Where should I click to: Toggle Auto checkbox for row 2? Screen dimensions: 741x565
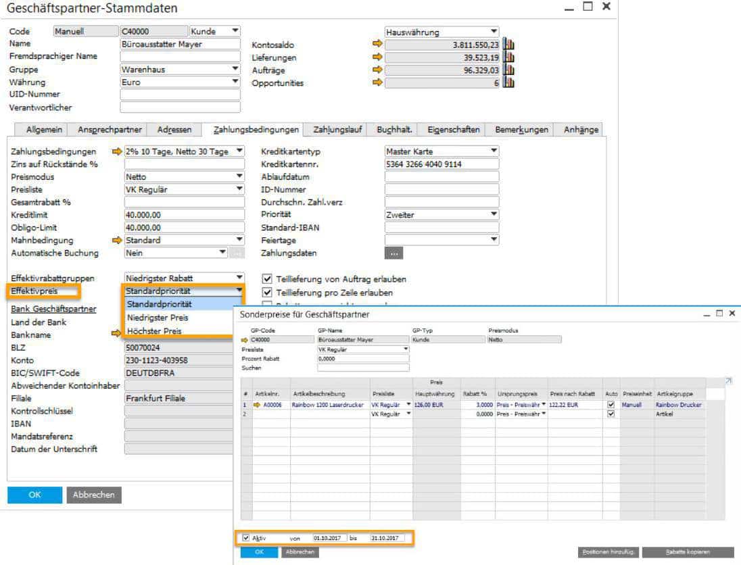(x=611, y=414)
